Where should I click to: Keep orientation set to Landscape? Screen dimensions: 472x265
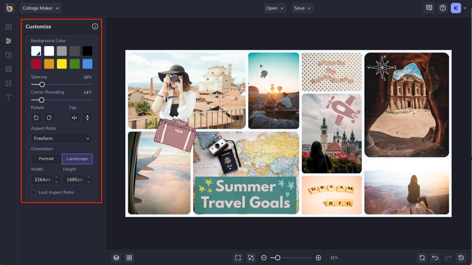[x=77, y=159]
